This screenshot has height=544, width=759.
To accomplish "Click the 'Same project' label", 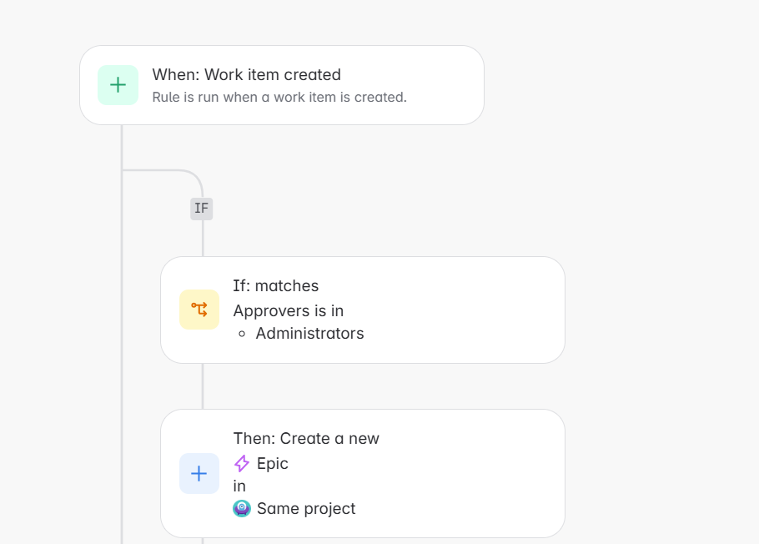I will coord(306,509).
